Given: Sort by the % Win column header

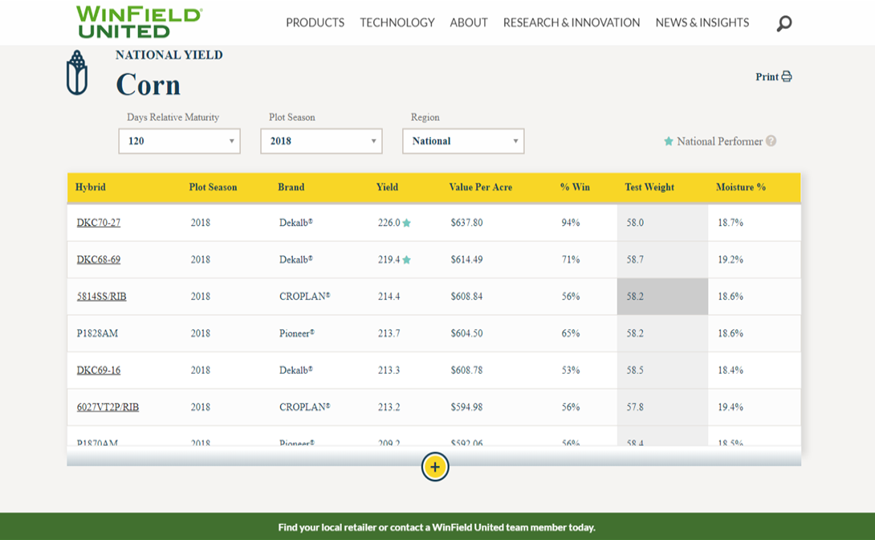Looking at the screenshot, I should [x=575, y=187].
